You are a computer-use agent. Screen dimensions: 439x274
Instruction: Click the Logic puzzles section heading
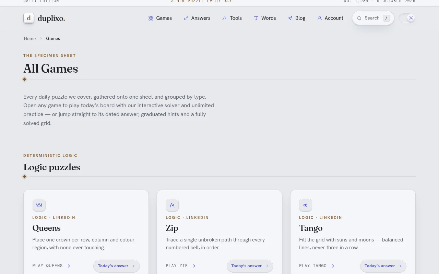[x=52, y=167]
